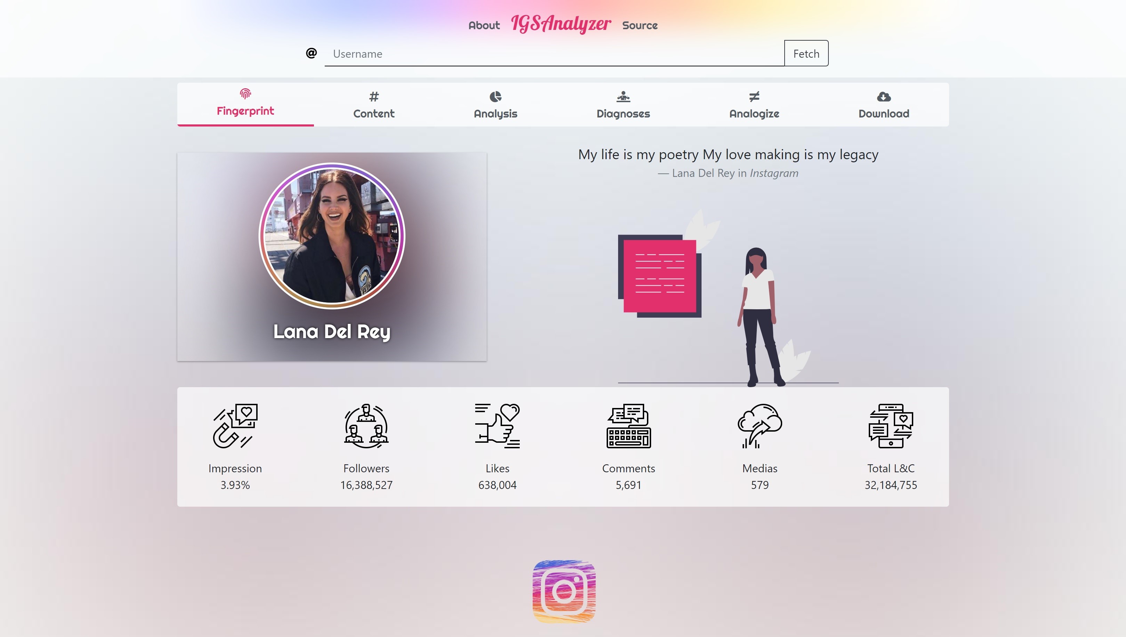Open the Diagnoses tab
The image size is (1126, 637).
(623, 105)
